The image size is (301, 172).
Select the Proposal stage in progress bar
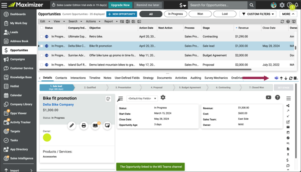tap(156, 88)
